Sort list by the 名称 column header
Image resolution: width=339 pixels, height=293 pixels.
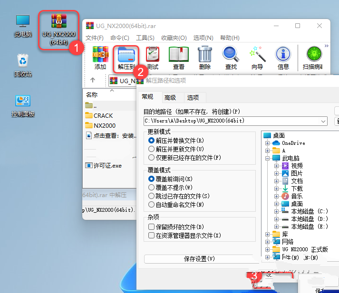pyautogui.click(x=92, y=95)
